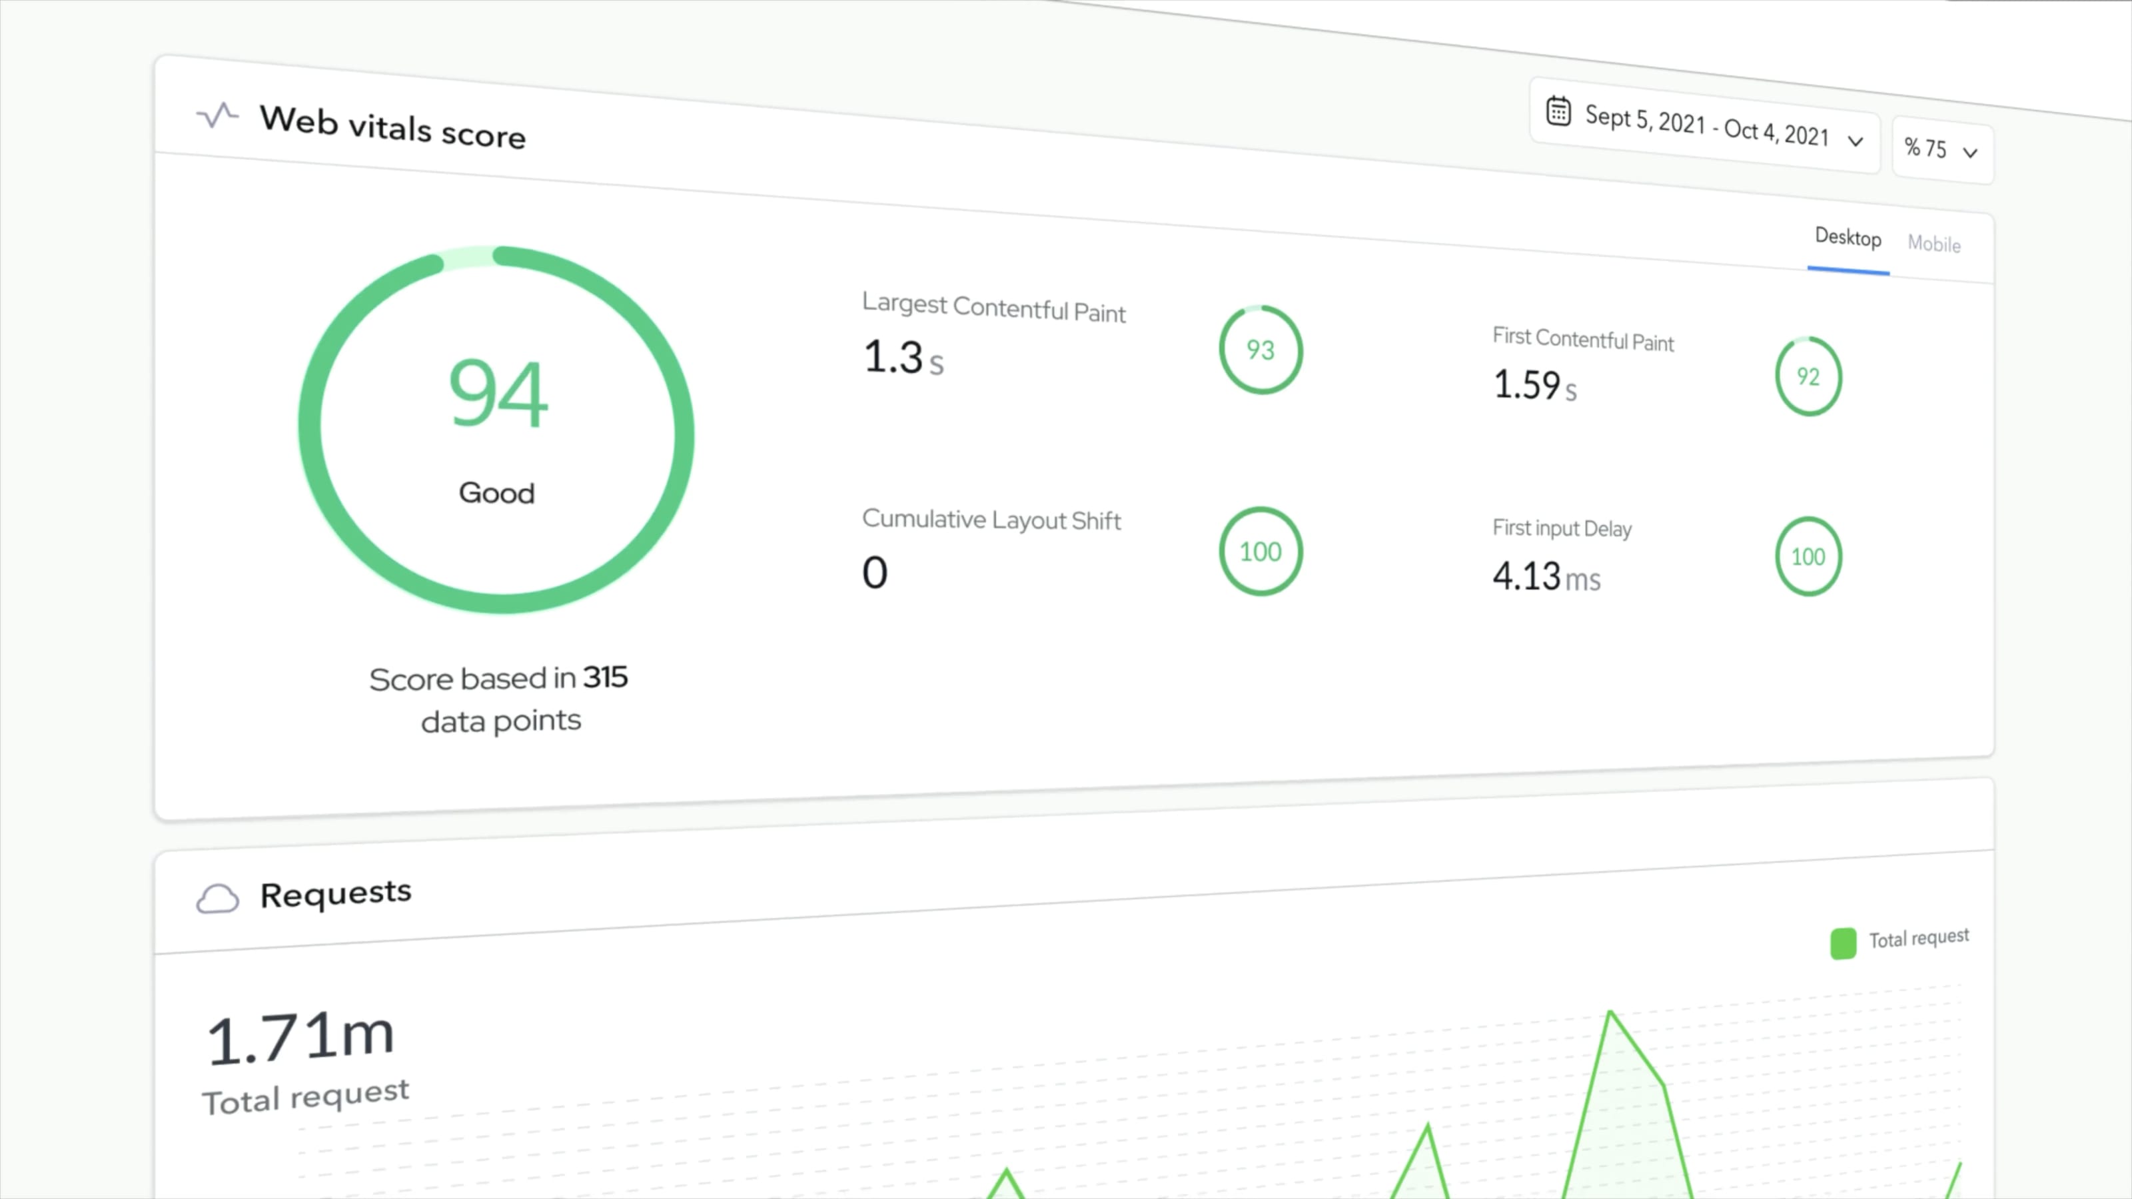Click the large 94 Good score ring

(x=496, y=430)
